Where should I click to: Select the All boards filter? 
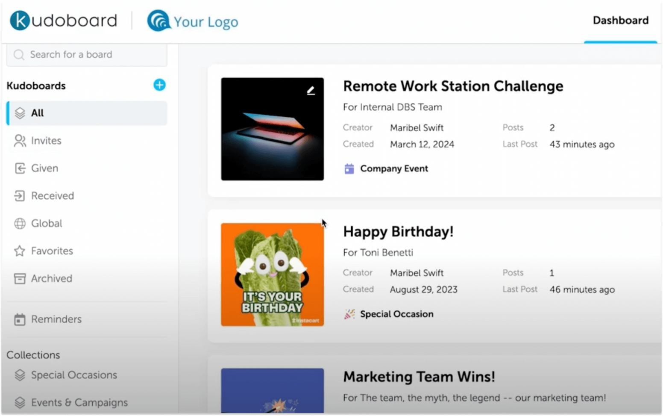[87, 113]
